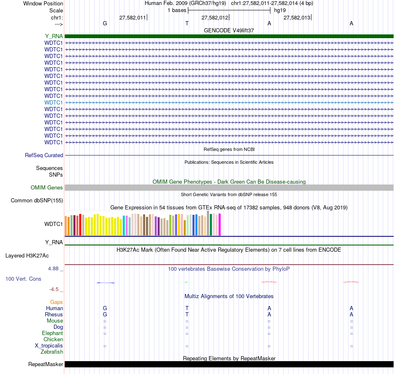Click the --> strand direction label
The image size is (394, 374).
click(x=59, y=24)
